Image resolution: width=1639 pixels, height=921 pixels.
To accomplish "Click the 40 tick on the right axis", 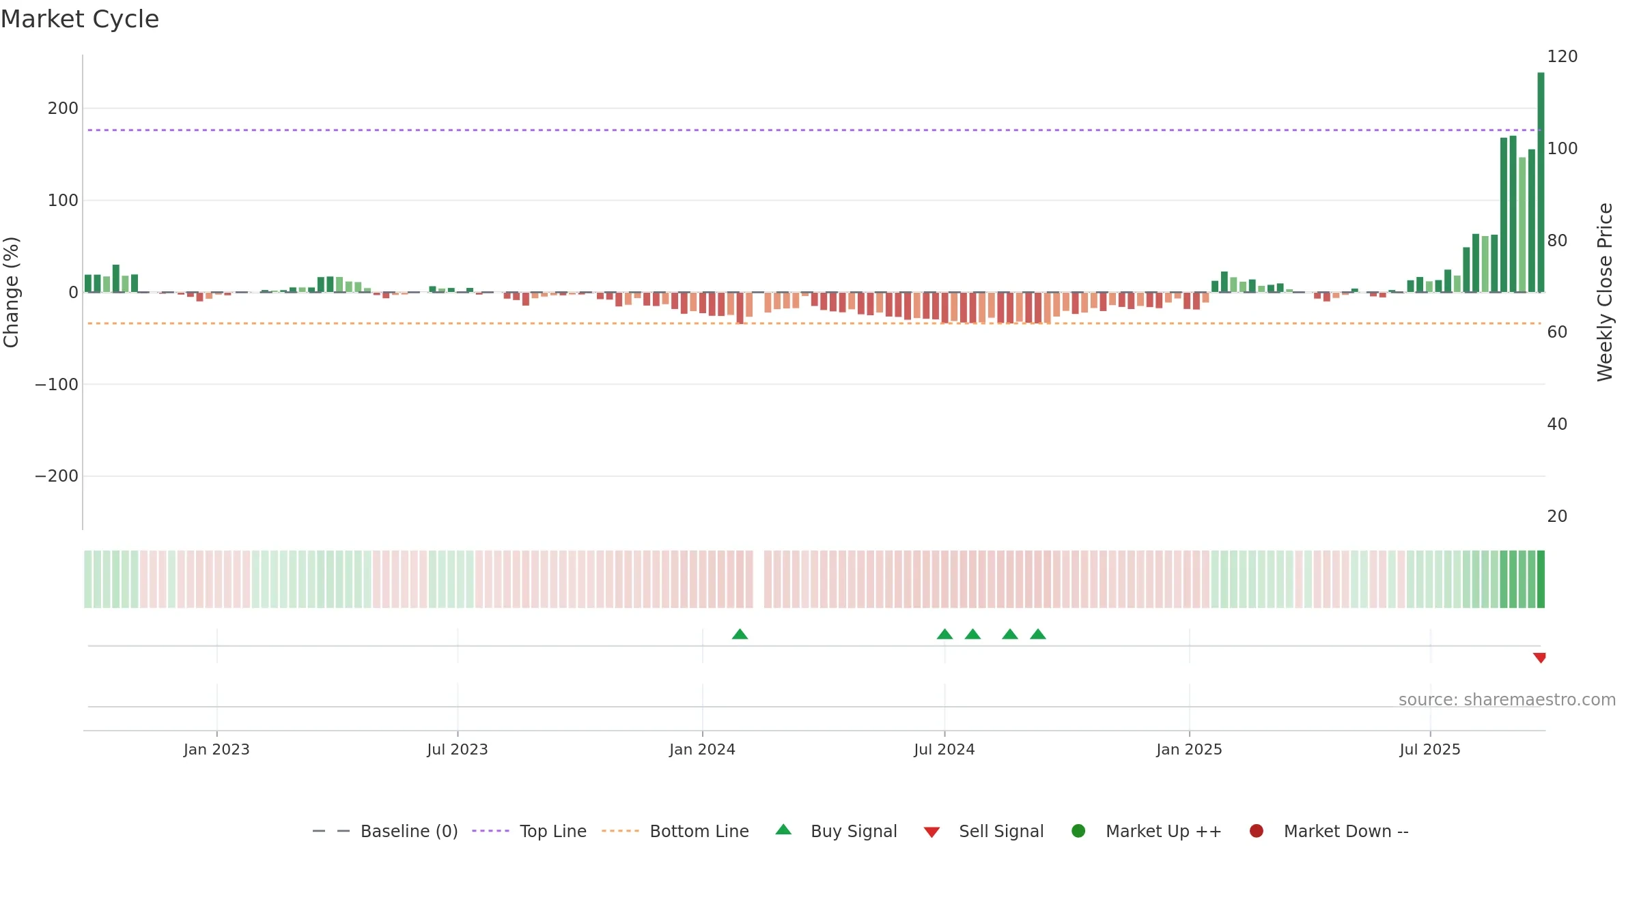I will 1557,424.
